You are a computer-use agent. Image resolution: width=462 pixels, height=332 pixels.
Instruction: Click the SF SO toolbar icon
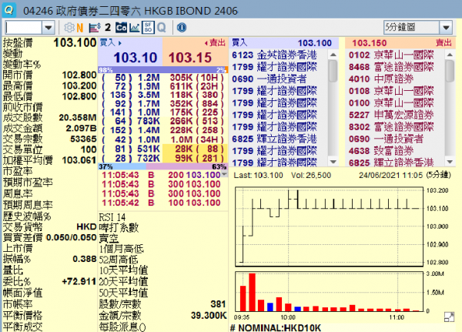pos(148,27)
